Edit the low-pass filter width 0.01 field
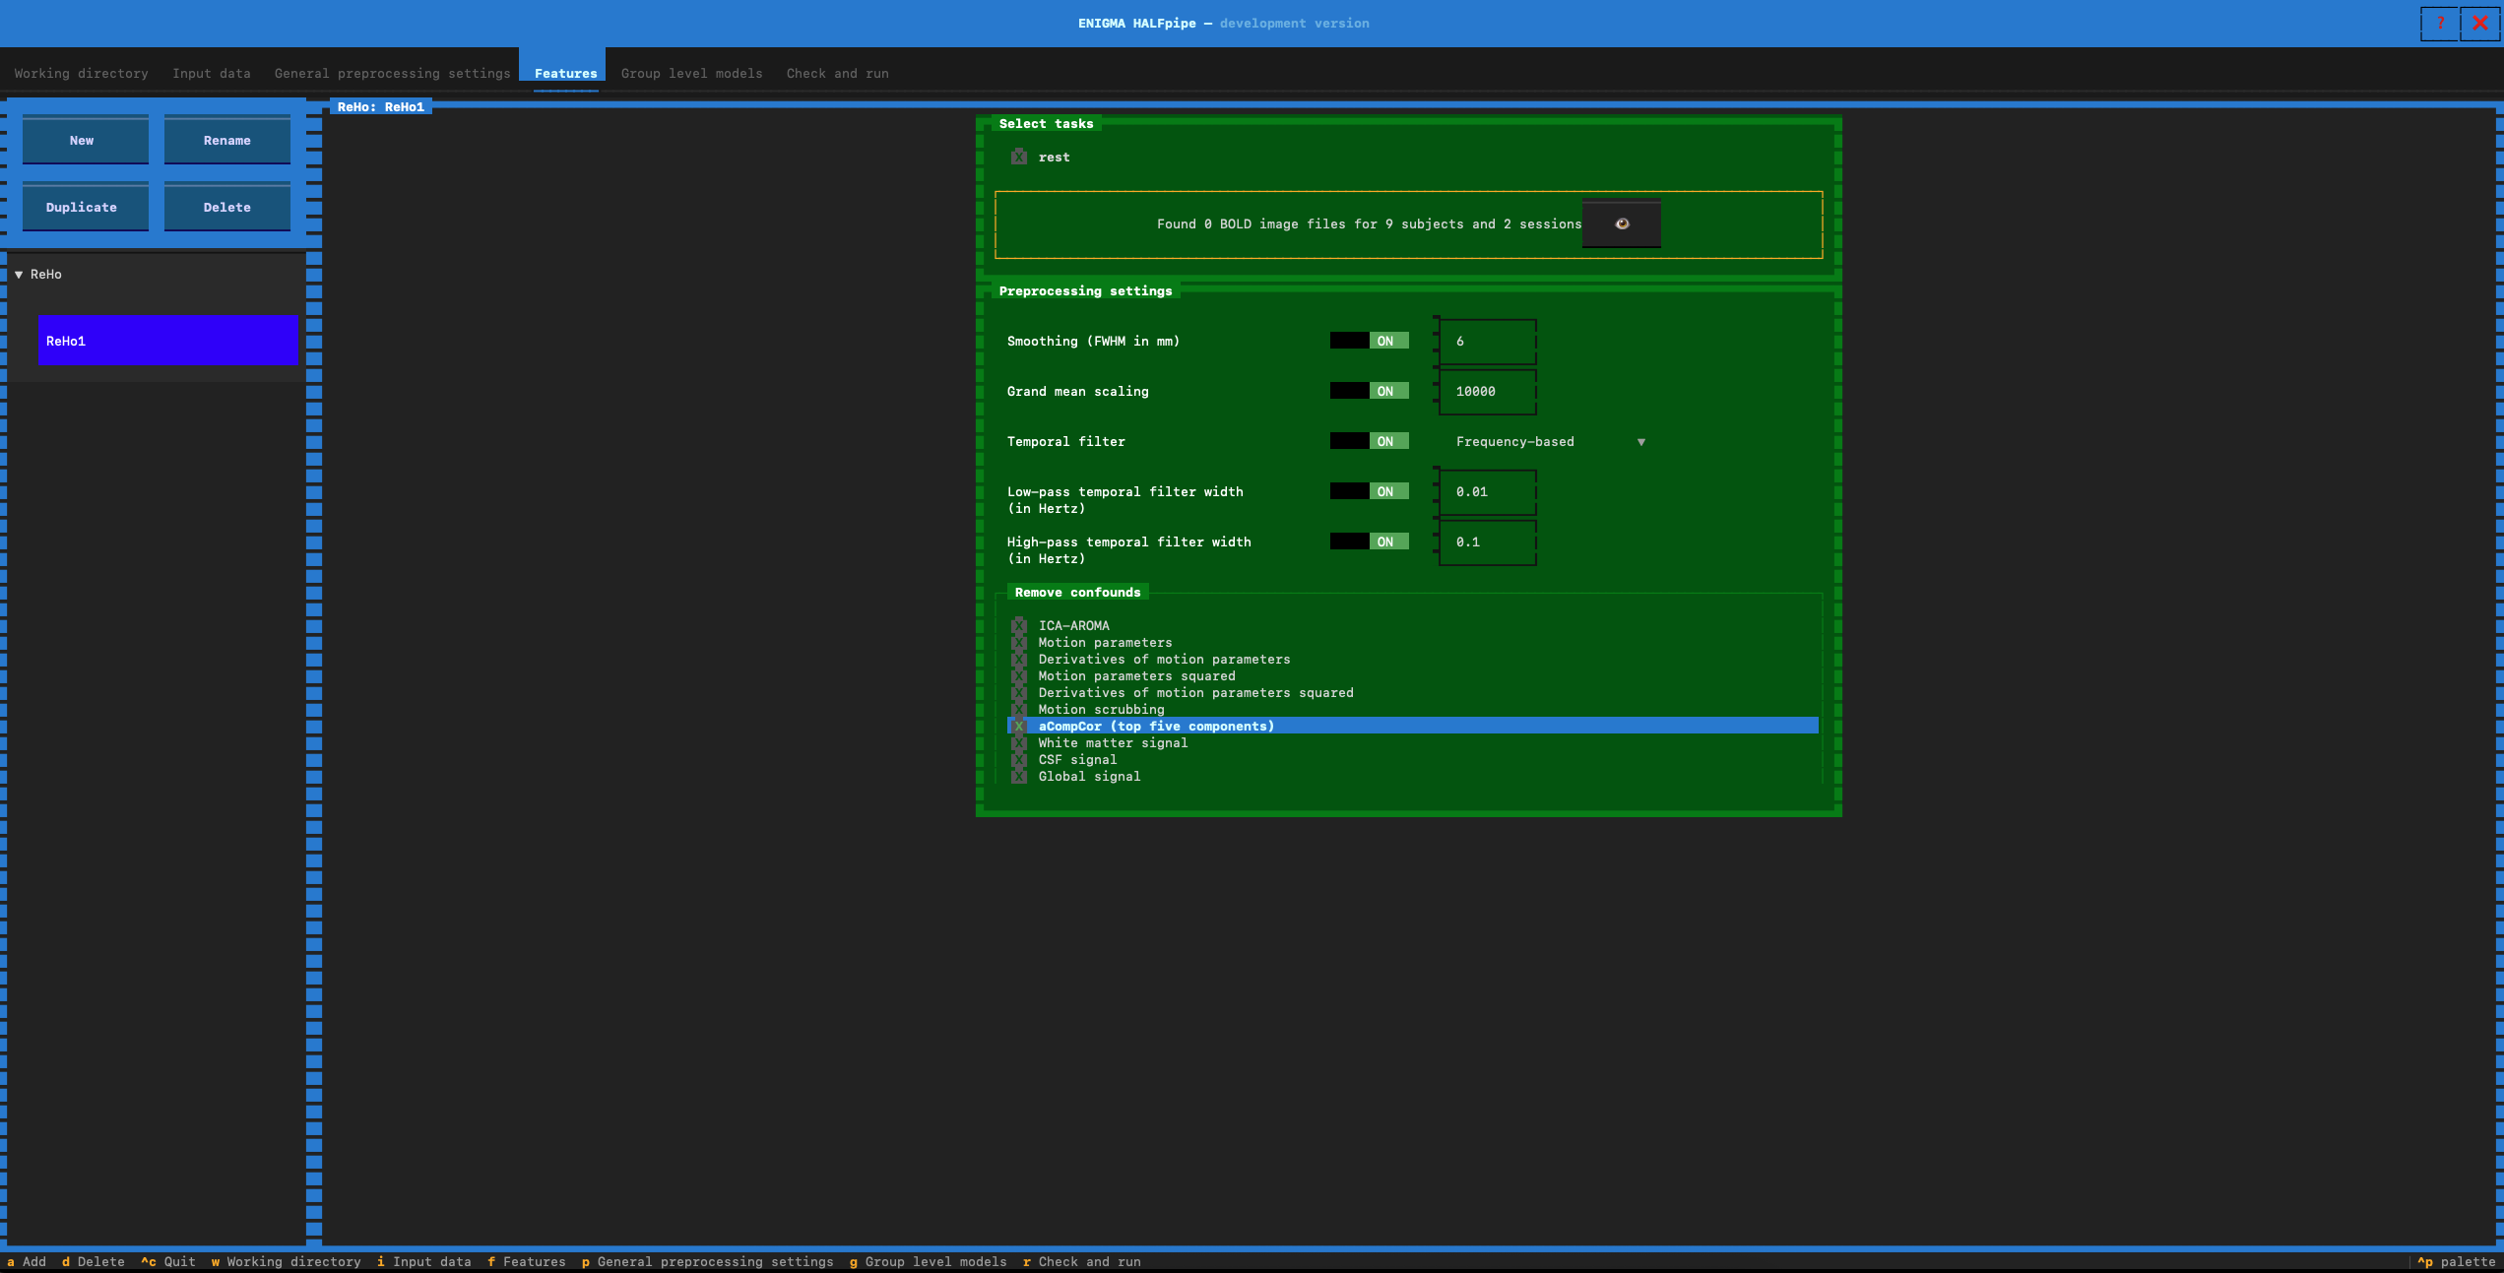Screen dimensions: 2504x1273 [1487, 491]
